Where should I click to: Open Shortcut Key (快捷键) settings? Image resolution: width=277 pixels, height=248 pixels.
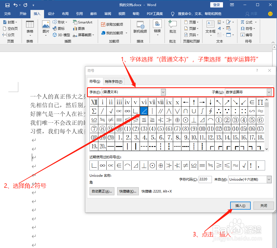tap(128, 191)
